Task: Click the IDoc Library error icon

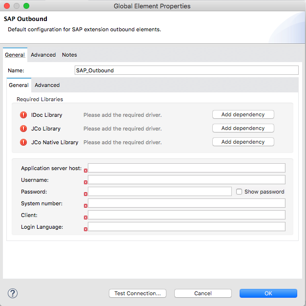Action: click(x=23, y=115)
